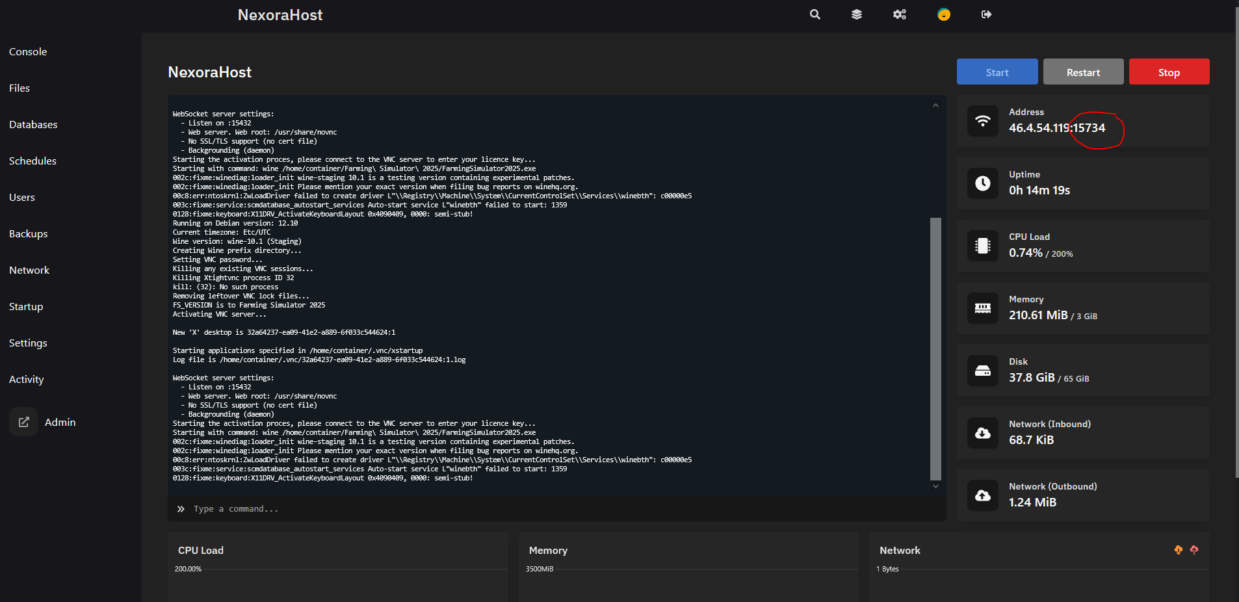Click the Memory chart title
This screenshot has width=1239, height=602.
[x=548, y=551]
